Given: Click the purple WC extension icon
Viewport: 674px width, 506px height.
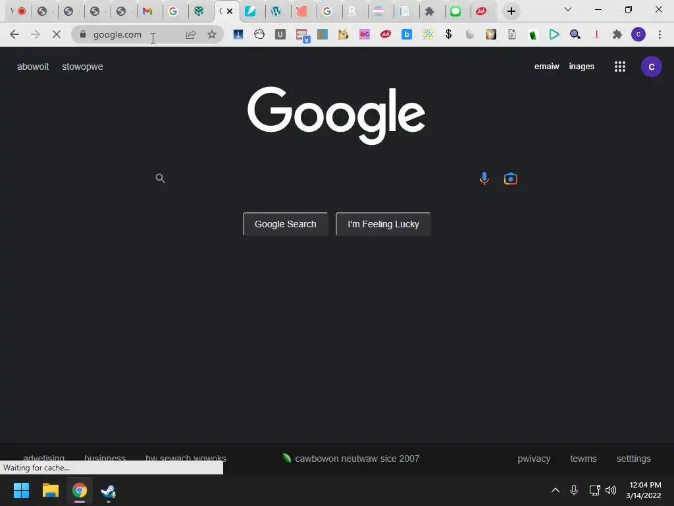Looking at the screenshot, I should point(365,34).
